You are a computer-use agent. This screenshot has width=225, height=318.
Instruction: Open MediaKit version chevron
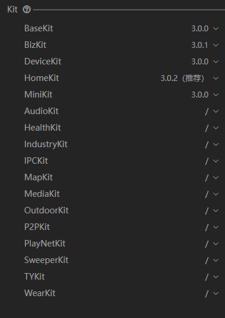(x=216, y=194)
